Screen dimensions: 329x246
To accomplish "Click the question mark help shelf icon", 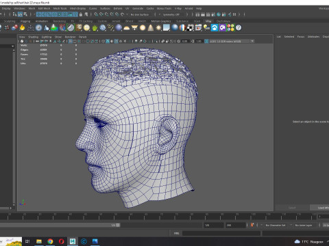I will point(239,28).
